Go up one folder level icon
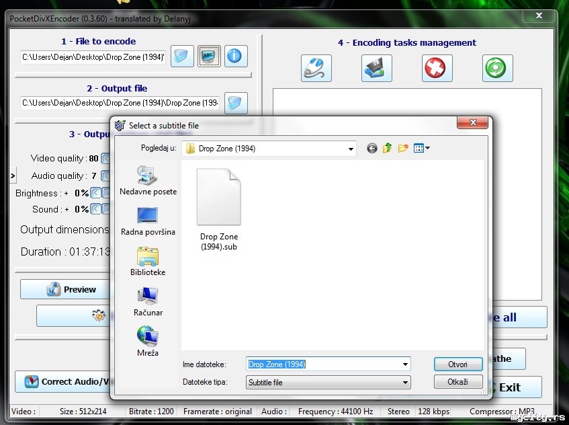Image resolution: width=569 pixels, height=425 pixels. pos(387,148)
